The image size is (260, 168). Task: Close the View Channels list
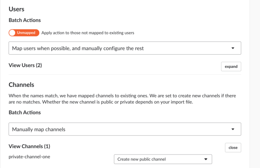coord(233,147)
